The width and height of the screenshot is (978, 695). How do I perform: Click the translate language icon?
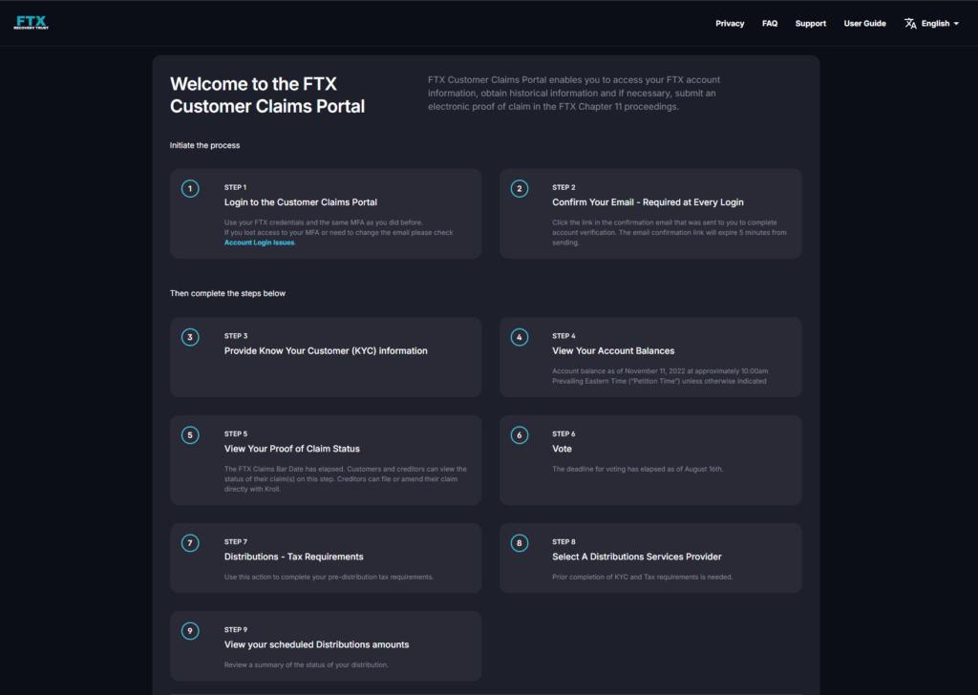(x=910, y=24)
